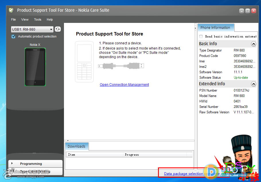Viewport: 261px width, 182px height.
Task: Open the USB1: RM-980 connection dropdown
Action: point(32,29)
